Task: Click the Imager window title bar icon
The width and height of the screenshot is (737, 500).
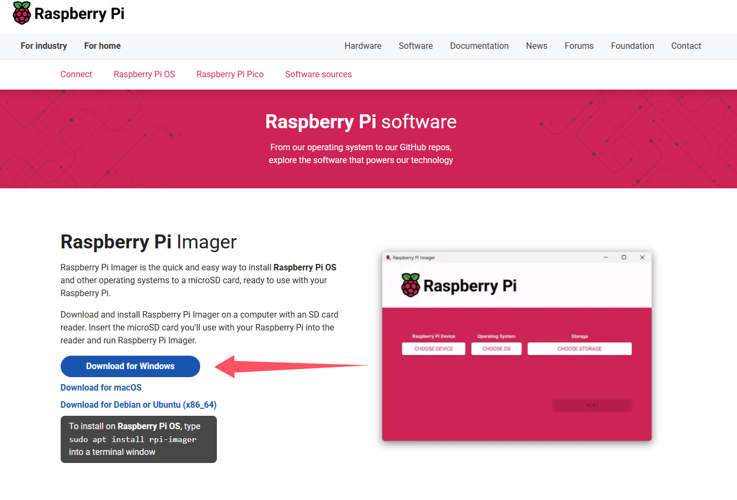Action: click(x=389, y=258)
